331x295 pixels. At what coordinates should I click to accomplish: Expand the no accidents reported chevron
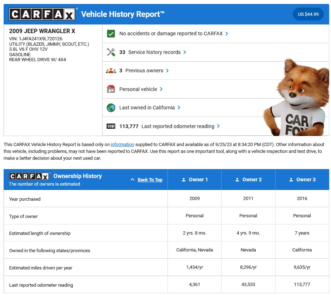(x=227, y=34)
